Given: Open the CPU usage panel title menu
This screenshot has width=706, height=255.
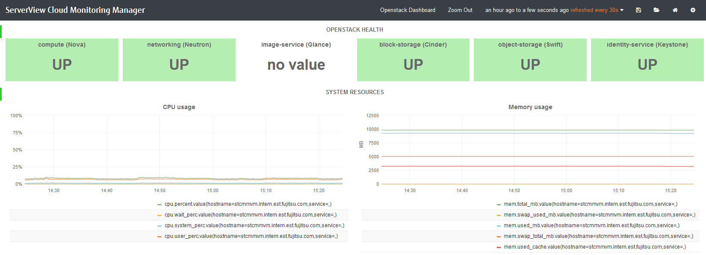Looking at the screenshot, I should 179,107.
